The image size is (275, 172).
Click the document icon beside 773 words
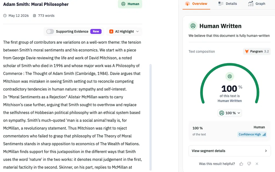tap(35, 16)
